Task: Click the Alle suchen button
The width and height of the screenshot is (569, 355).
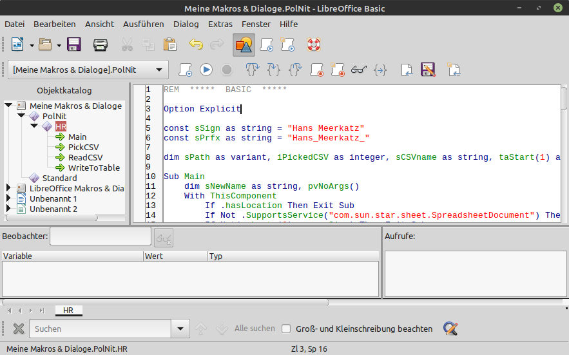Action: 255,329
